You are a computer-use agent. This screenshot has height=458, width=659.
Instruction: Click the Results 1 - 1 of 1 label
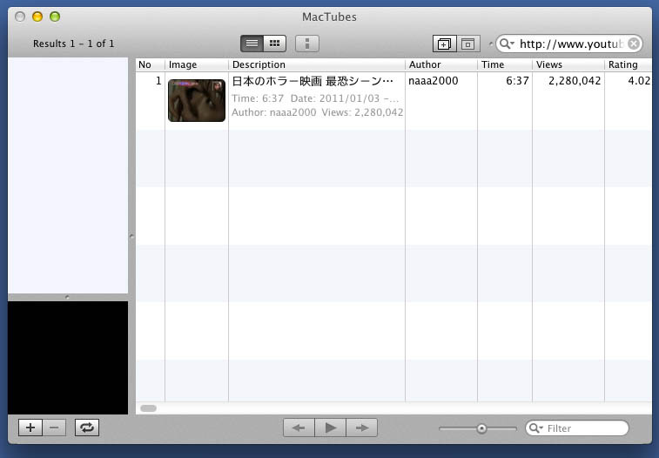(x=73, y=44)
